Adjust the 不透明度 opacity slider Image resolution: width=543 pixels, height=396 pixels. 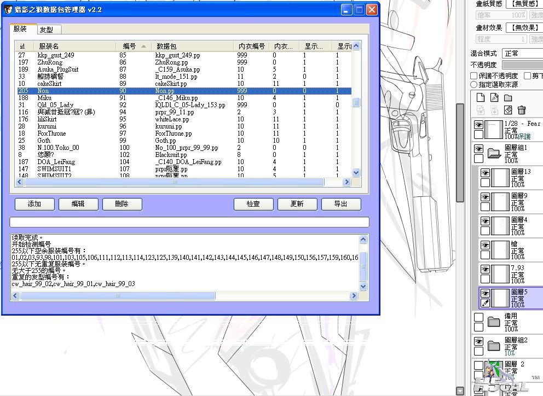[522, 65]
